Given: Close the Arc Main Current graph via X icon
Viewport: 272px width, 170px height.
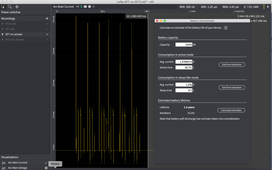Looking at the screenshot, I should tap(89, 6).
